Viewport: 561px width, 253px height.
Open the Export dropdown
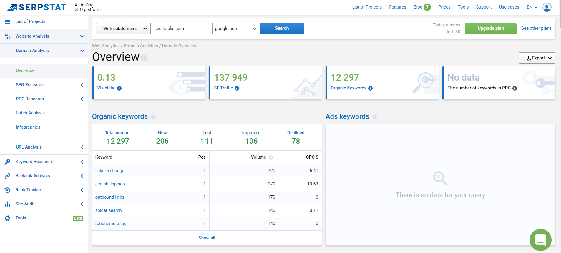point(537,58)
